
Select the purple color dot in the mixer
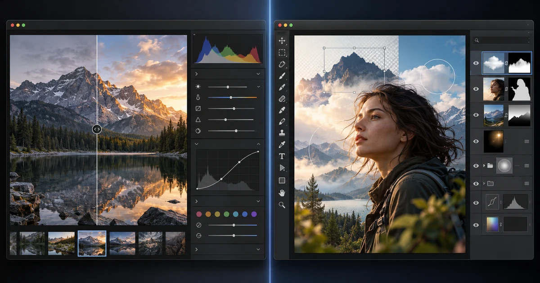coord(254,214)
